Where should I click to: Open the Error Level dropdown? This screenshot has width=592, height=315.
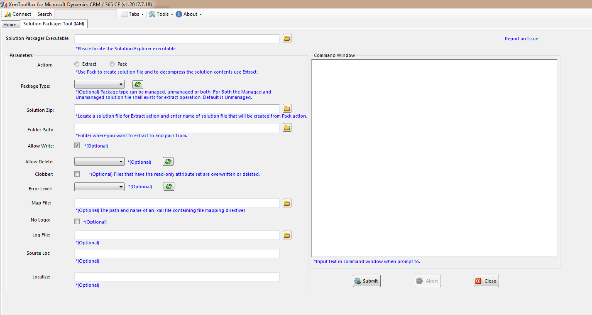tap(99, 187)
